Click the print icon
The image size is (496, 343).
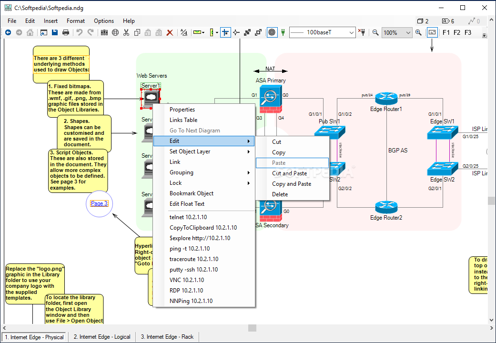[x=66, y=32]
